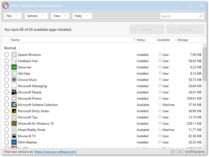Click the user icon in MSN Weather row
This screenshot has width=209, height=157.
click(x=160, y=142)
